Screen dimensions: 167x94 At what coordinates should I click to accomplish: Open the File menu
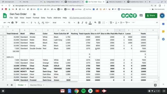(11, 18)
